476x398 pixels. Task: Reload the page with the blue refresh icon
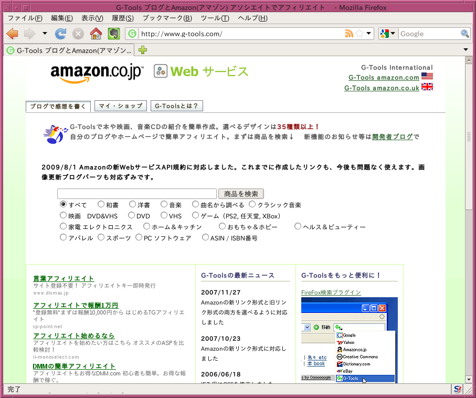pos(60,34)
